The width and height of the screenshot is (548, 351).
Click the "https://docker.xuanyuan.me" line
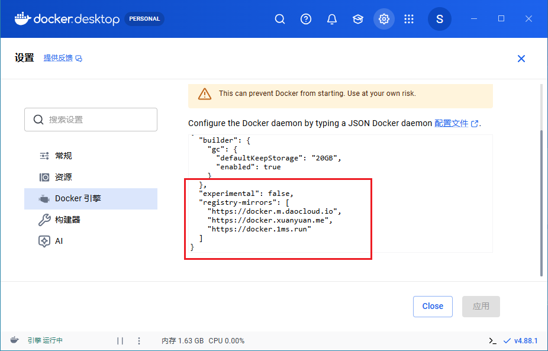coord(270,220)
